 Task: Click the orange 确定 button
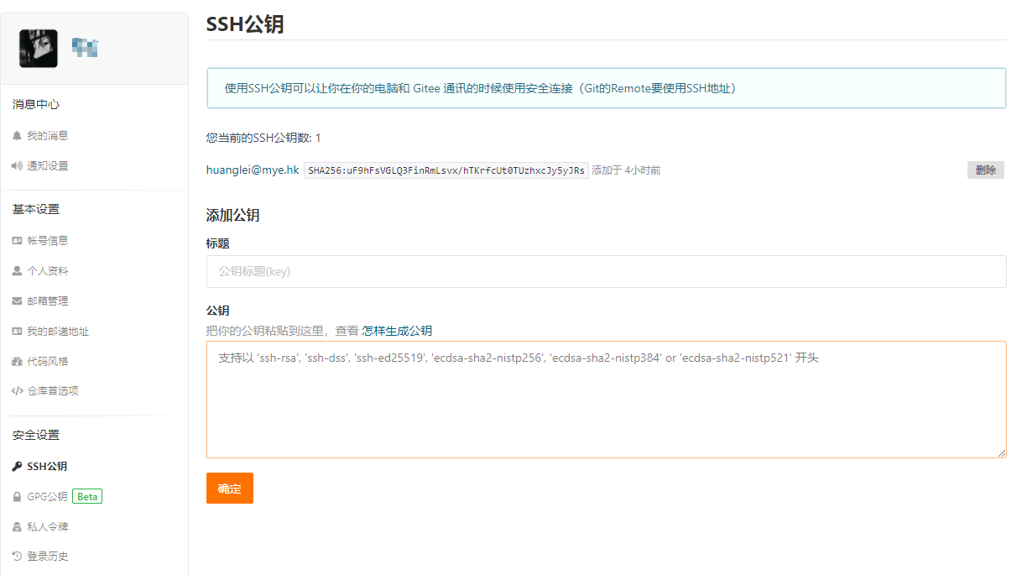[229, 489]
